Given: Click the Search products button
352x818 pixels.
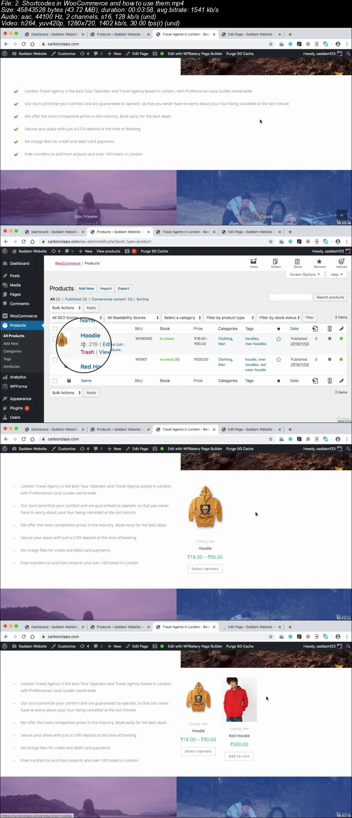Looking at the screenshot, I should (330, 297).
